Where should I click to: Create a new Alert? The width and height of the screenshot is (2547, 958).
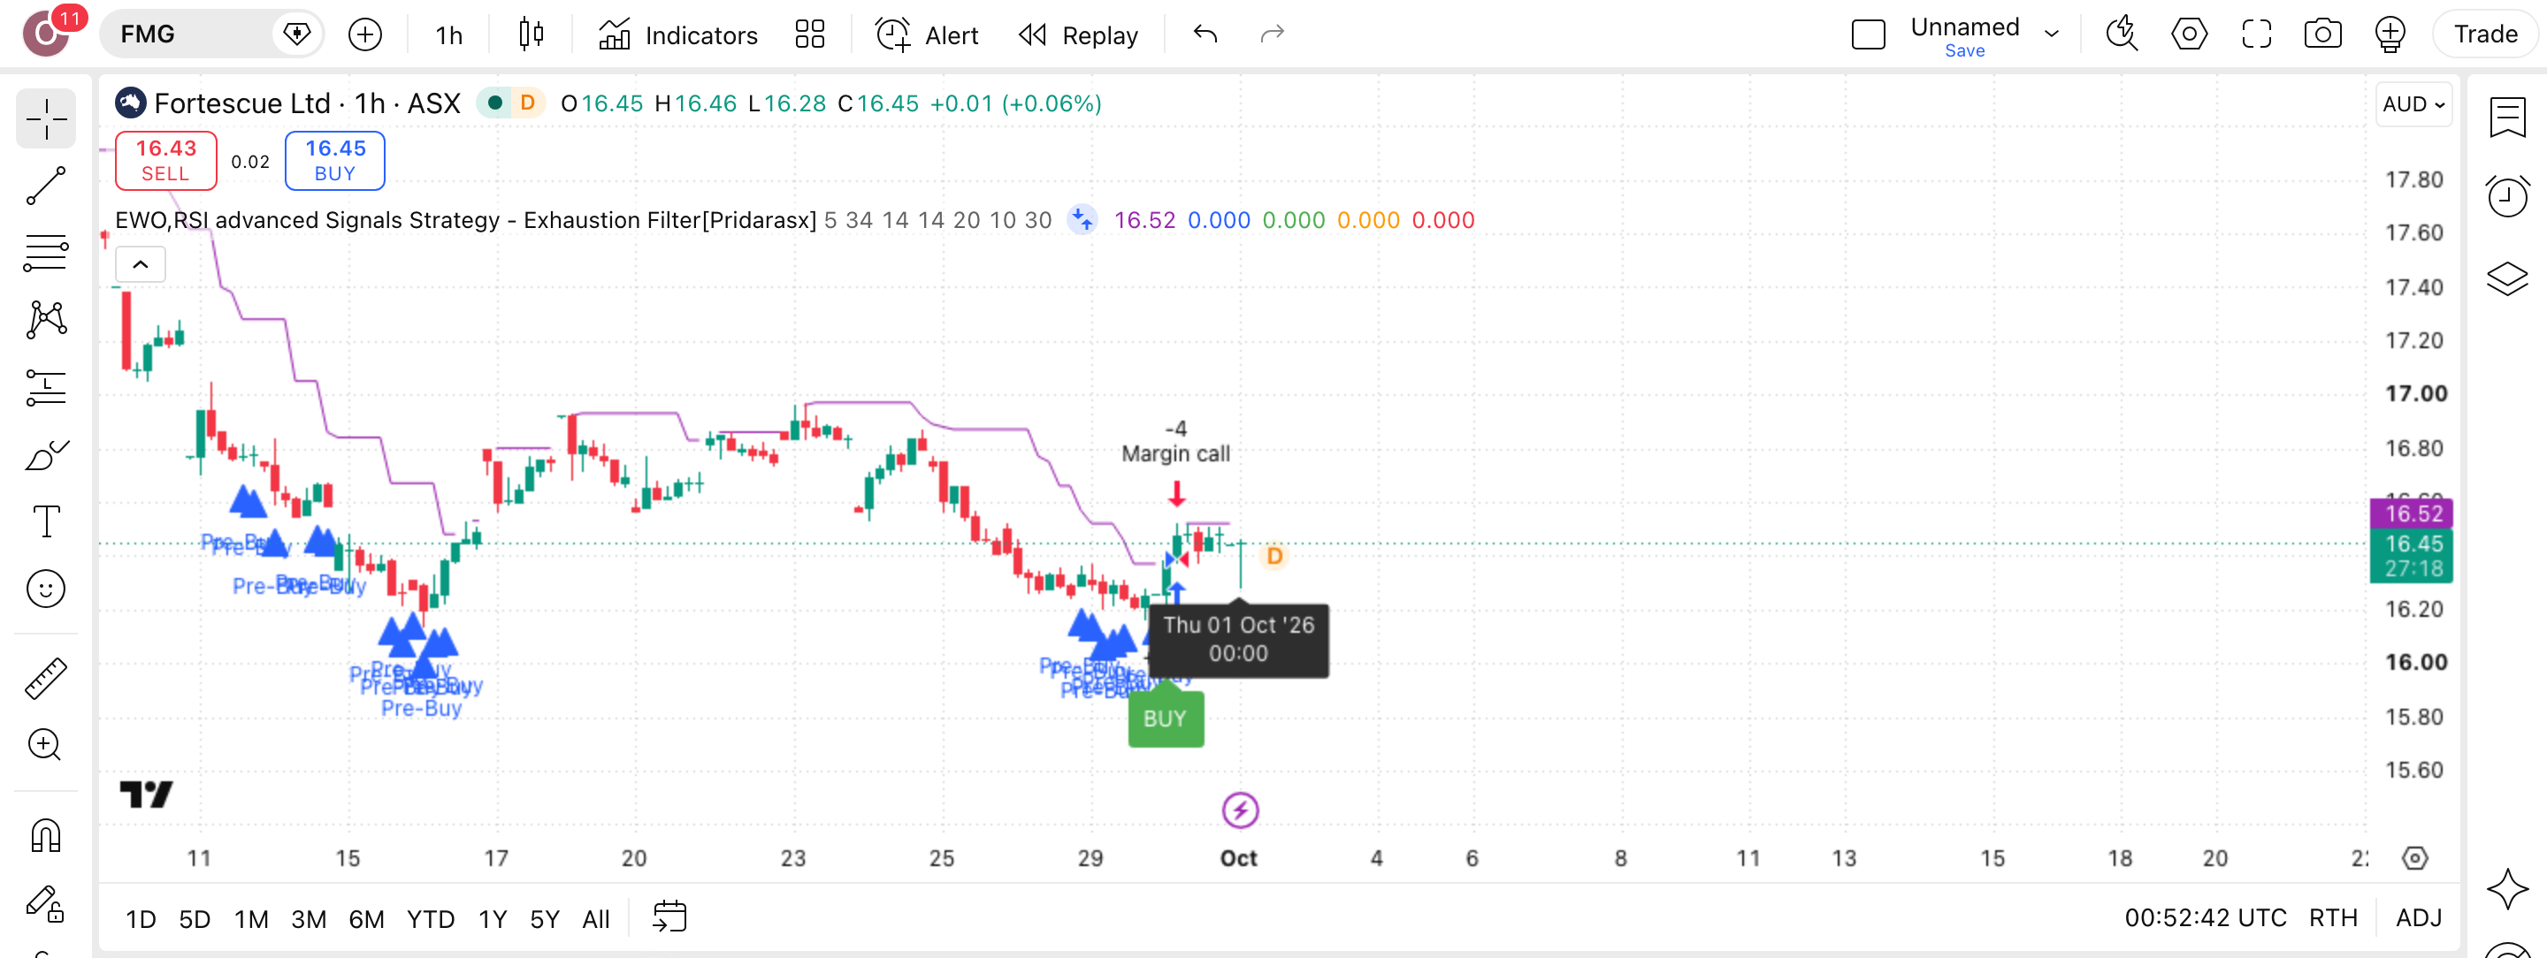pyautogui.click(x=927, y=35)
